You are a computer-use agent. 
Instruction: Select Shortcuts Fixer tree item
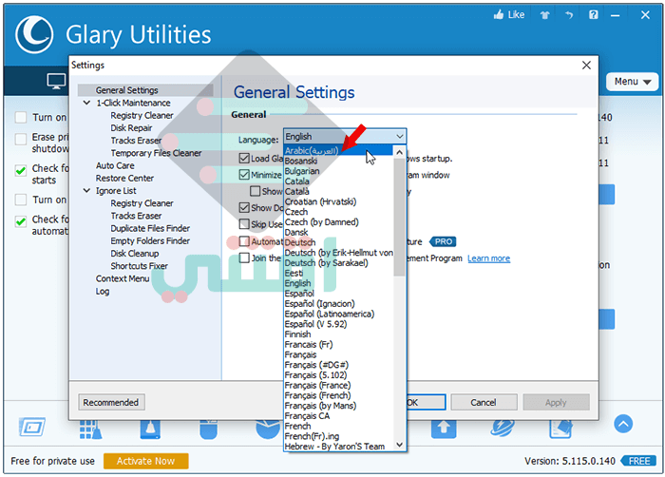pyautogui.click(x=139, y=266)
